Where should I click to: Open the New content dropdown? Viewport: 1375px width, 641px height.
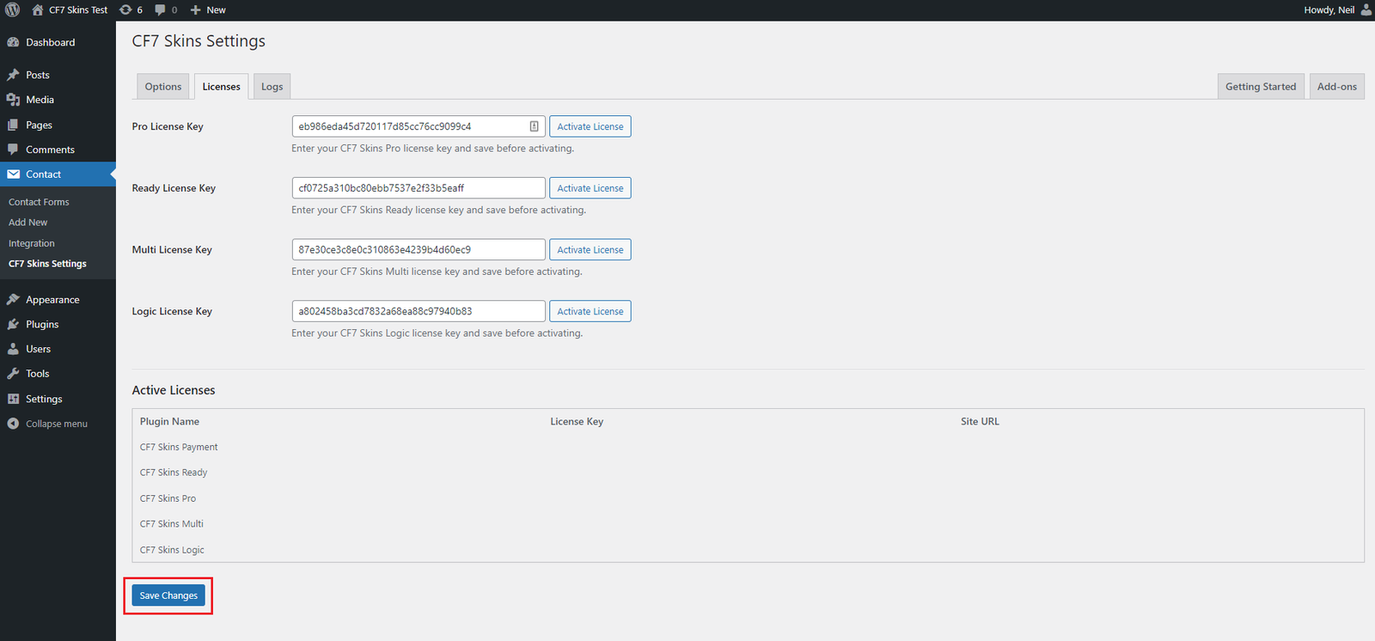pyautogui.click(x=208, y=10)
